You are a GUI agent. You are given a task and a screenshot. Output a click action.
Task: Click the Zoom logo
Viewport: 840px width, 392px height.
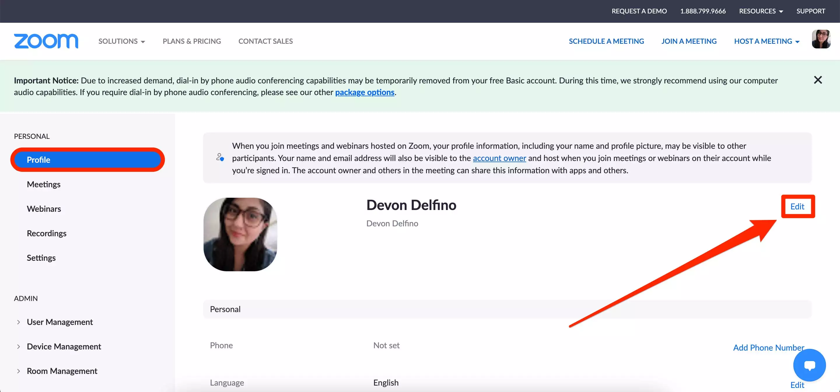(46, 41)
